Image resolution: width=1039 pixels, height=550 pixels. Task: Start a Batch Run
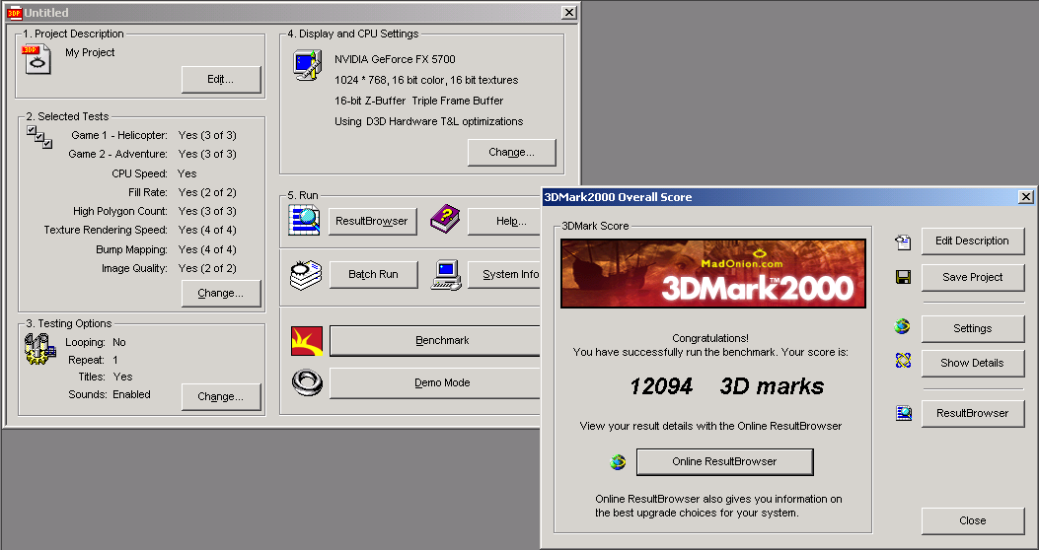373,274
